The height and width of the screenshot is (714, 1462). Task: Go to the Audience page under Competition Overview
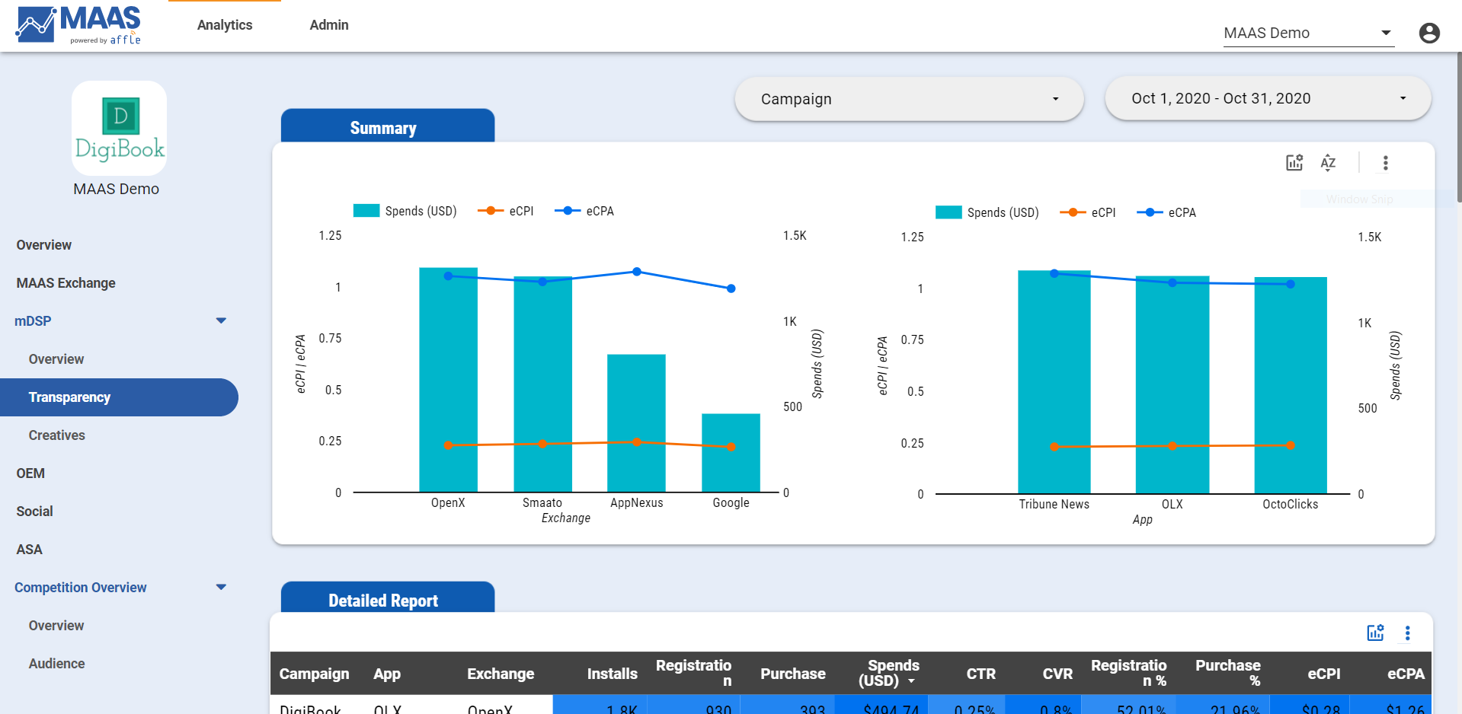56,663
